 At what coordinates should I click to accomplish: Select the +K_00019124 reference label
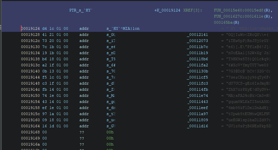tap(167, 10)
